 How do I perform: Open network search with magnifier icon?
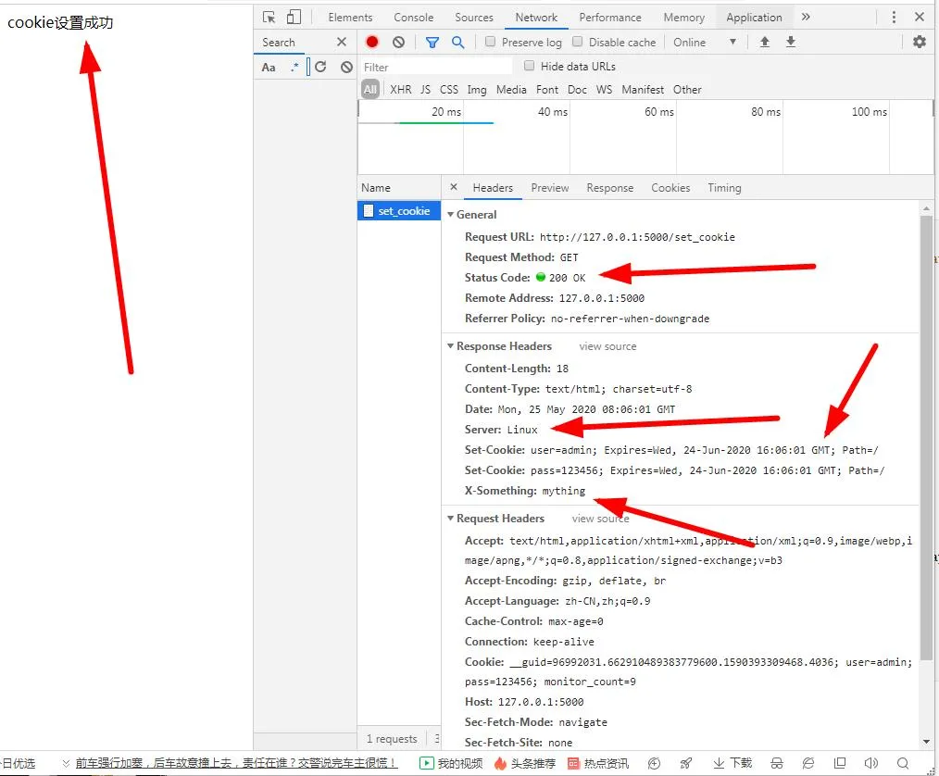point(457,43)
